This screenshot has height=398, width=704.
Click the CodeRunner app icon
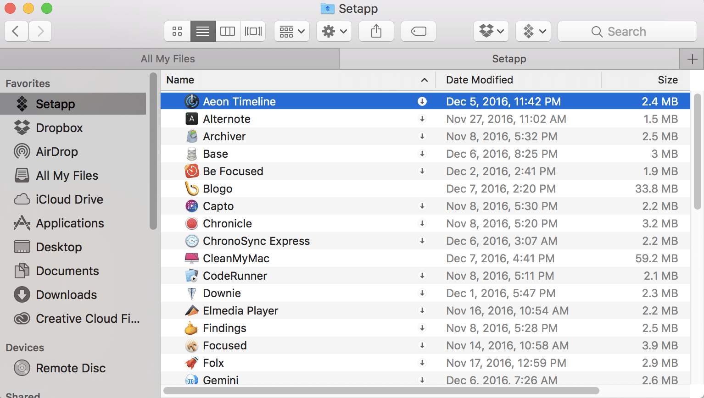point(192,276)
